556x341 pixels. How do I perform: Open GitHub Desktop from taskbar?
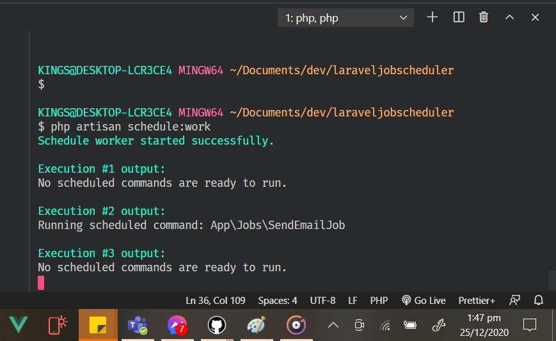(217, 325)
